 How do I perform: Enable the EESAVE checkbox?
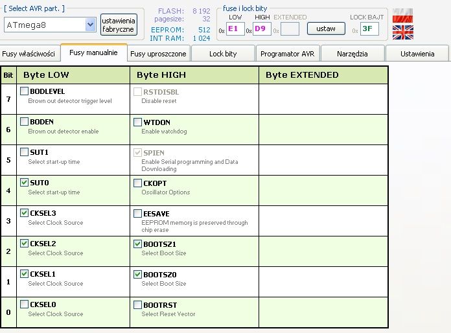[137, 214]
